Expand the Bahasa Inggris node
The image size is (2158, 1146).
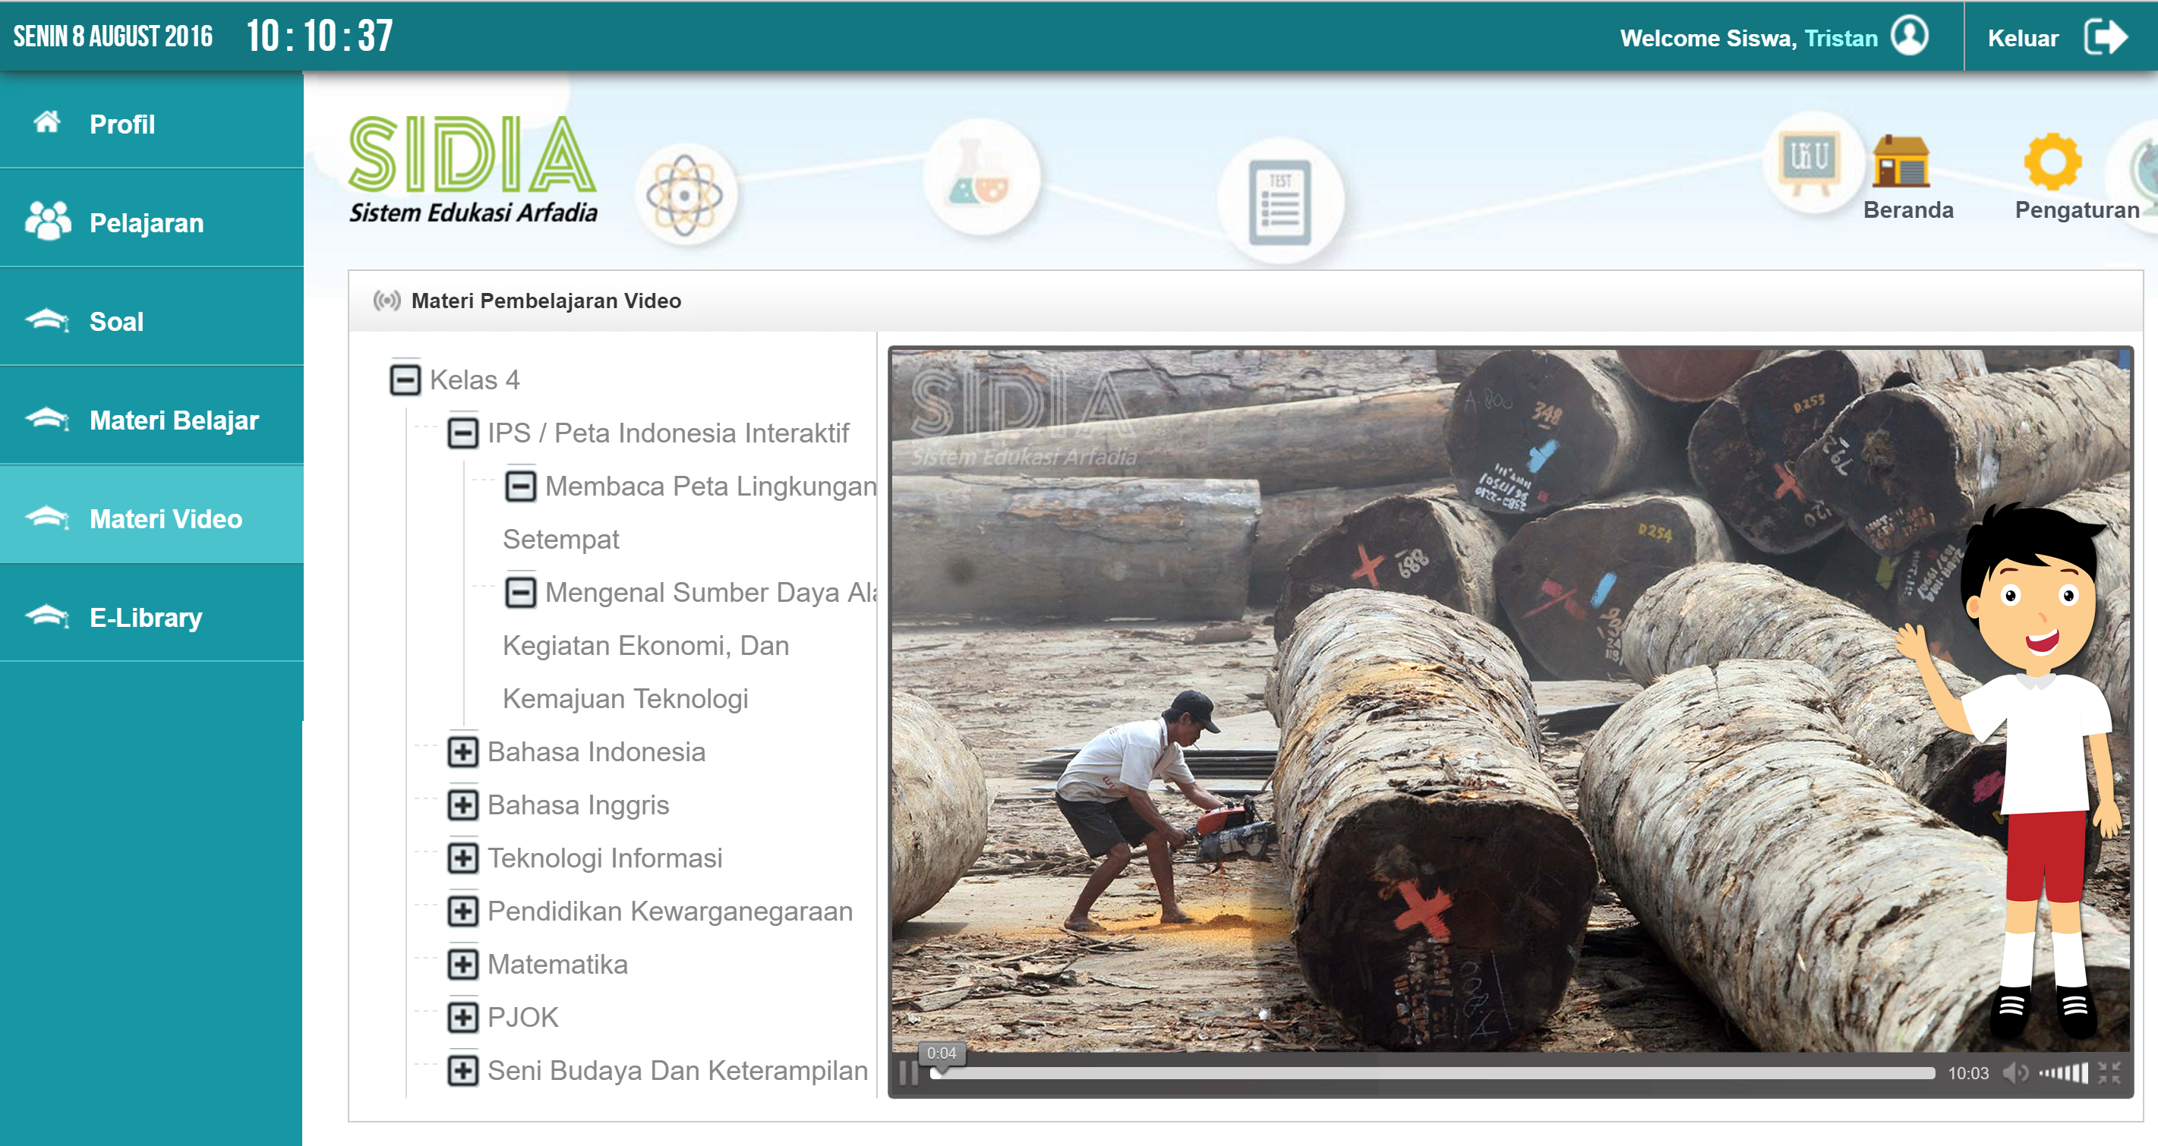tap(463, 804)
